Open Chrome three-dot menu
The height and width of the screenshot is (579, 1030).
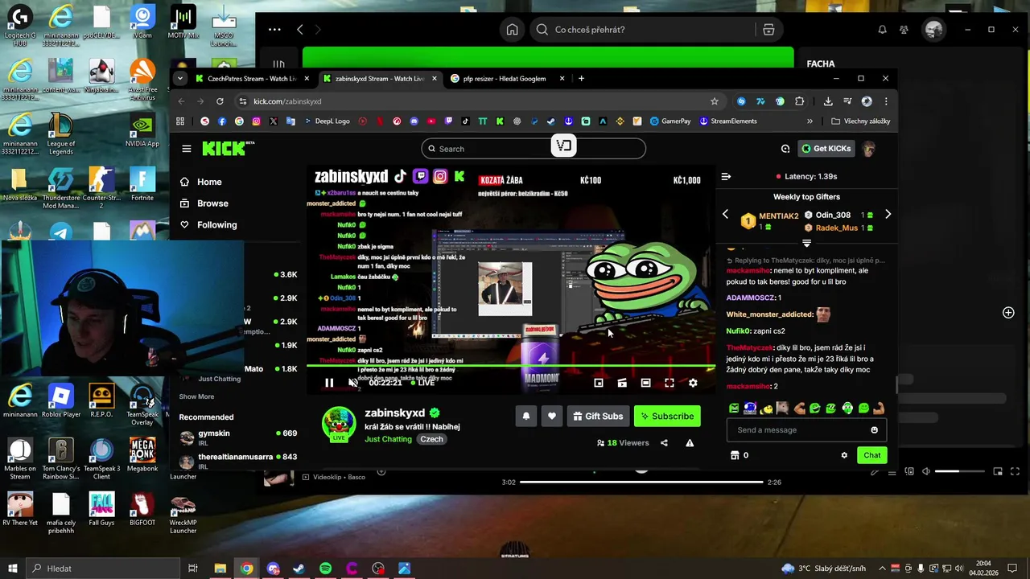tap(886, 101)
